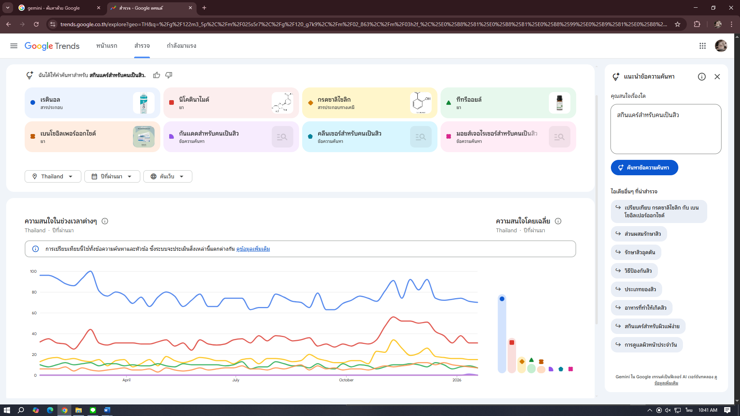Open the Chrome extensions icon
The width and height of the screenshot is (740, 416).
coord(697,24)
